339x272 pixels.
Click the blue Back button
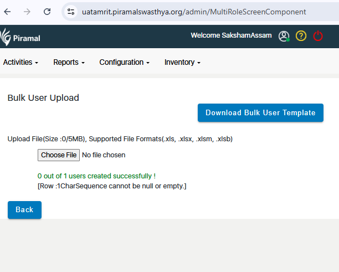tap(24, 210)
